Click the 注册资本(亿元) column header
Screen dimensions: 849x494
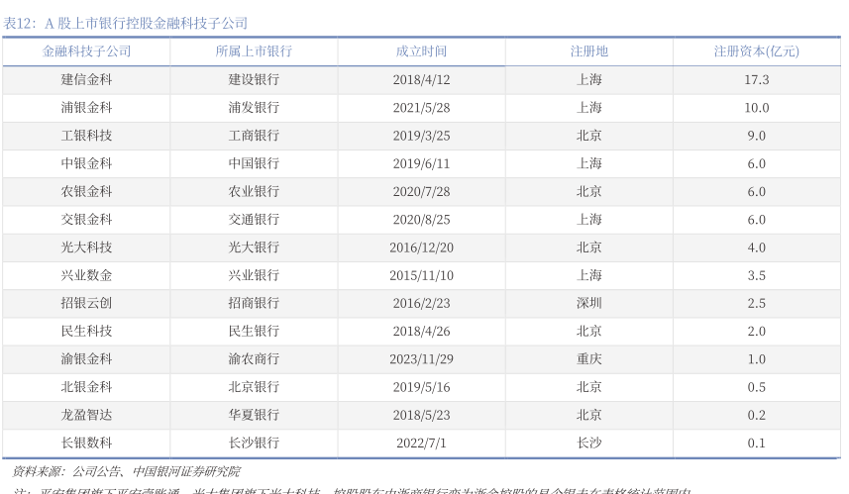(756, 51)
